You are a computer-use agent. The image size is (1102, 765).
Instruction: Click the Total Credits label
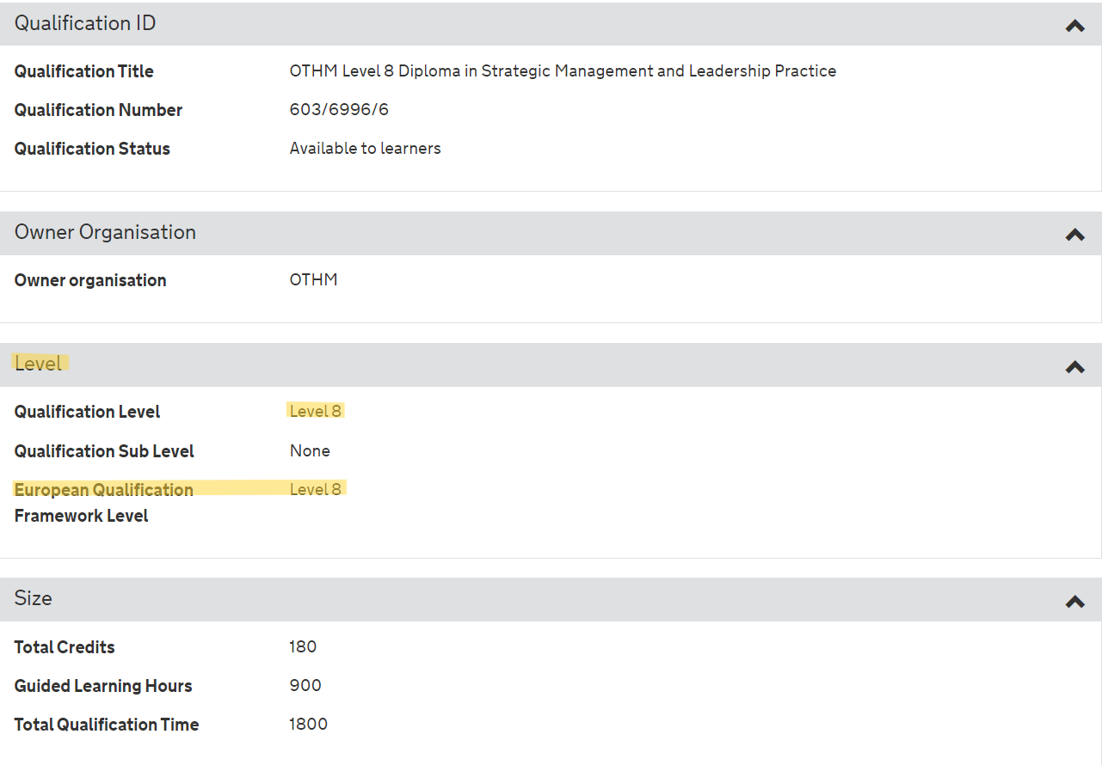click(x=65, y=647)
